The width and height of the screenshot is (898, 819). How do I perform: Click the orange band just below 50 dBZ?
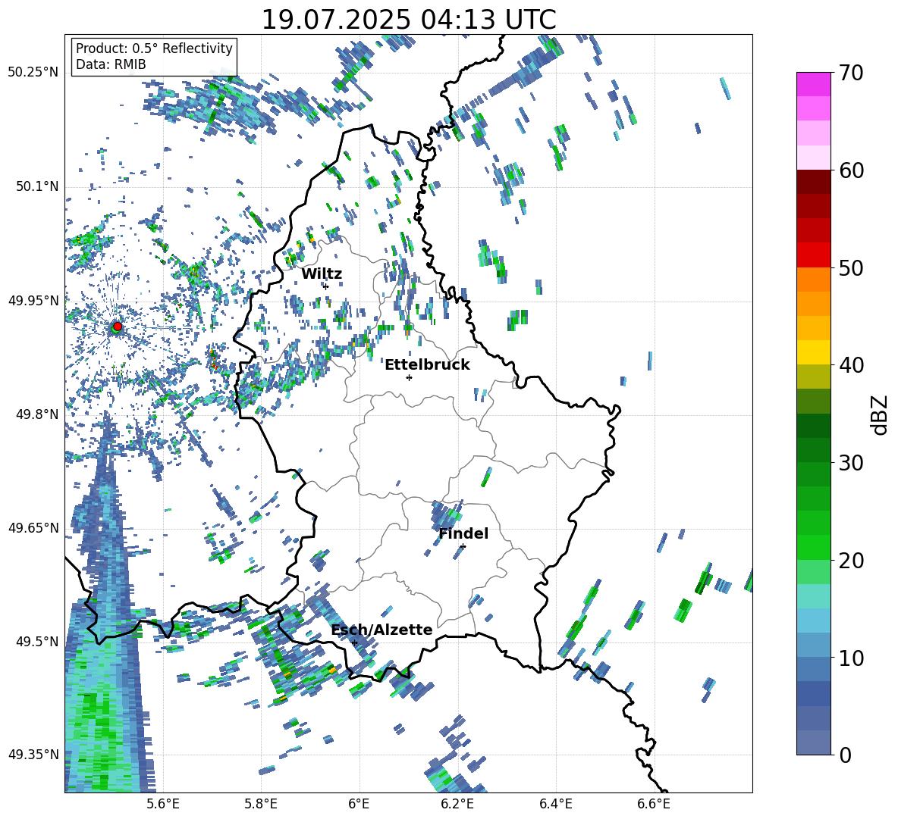tap(813, 279)
